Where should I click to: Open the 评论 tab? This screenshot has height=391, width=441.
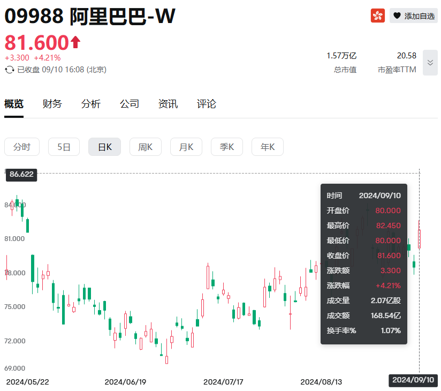coord(207,104)
